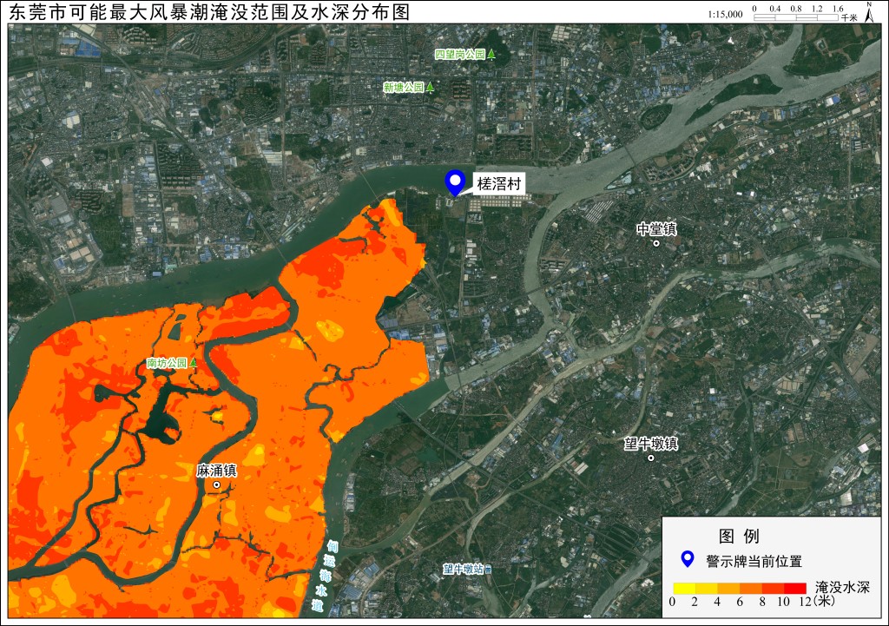Click the tree icon beside 四望岗公园
The height and width of the screenshot is (626, 889).
point(492,55)
